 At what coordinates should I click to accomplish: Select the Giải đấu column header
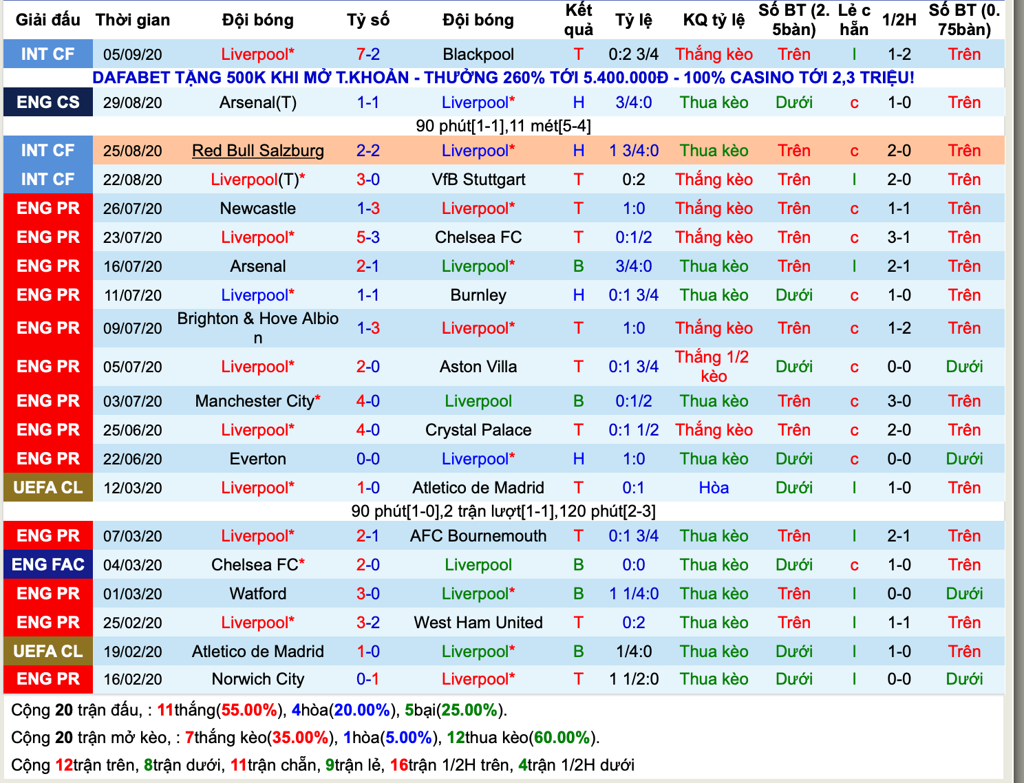tap(48, 20)
